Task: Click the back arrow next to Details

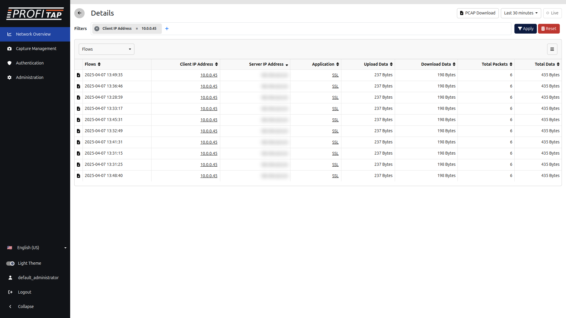Action: click(x=79, y=13)
